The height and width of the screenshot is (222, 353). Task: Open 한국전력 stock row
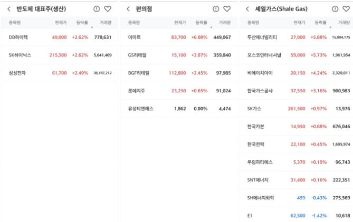coord(296,144)
